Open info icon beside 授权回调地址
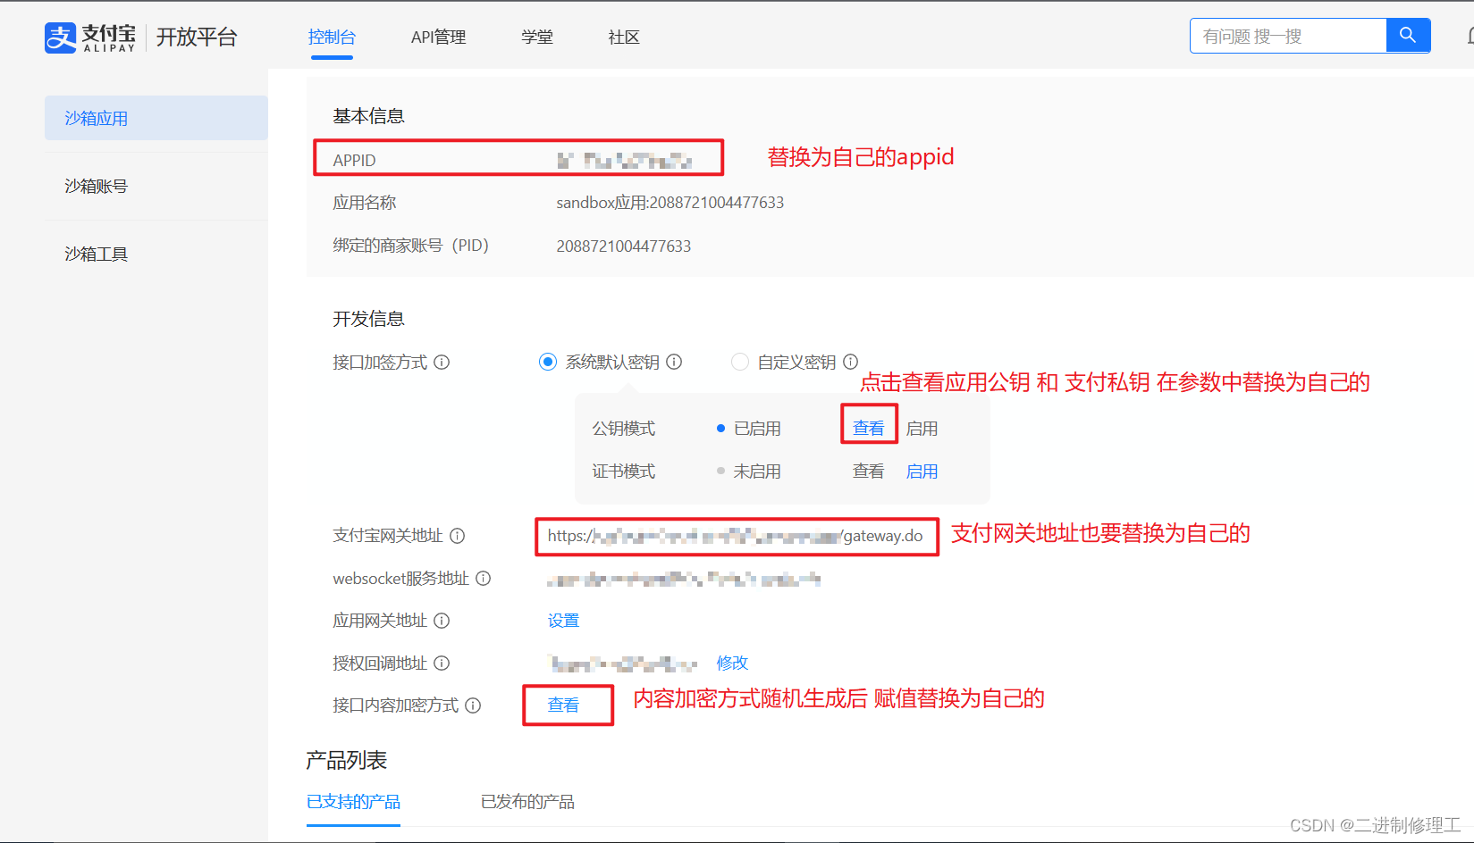This screenshot has height=843, width=1474. 442,664
